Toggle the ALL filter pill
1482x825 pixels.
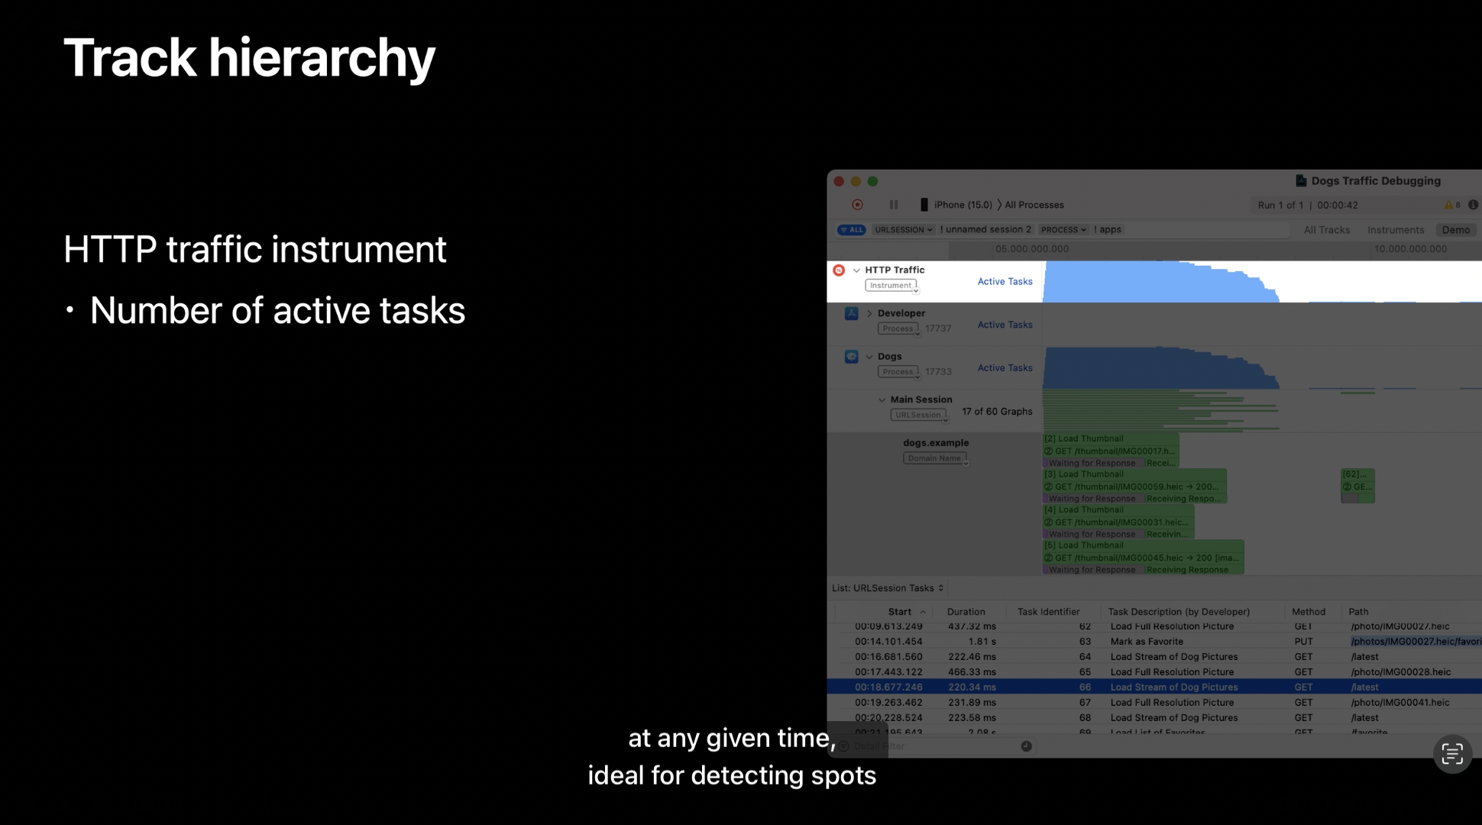click(851, 229)
